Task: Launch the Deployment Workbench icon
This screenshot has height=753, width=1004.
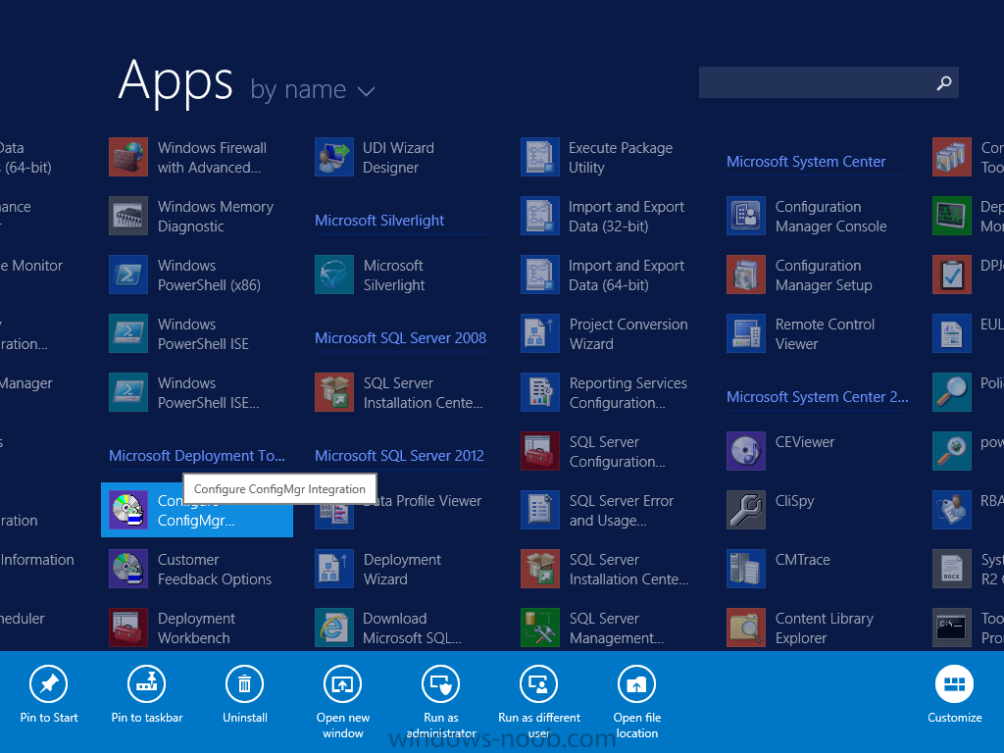Action: [128, 627]
